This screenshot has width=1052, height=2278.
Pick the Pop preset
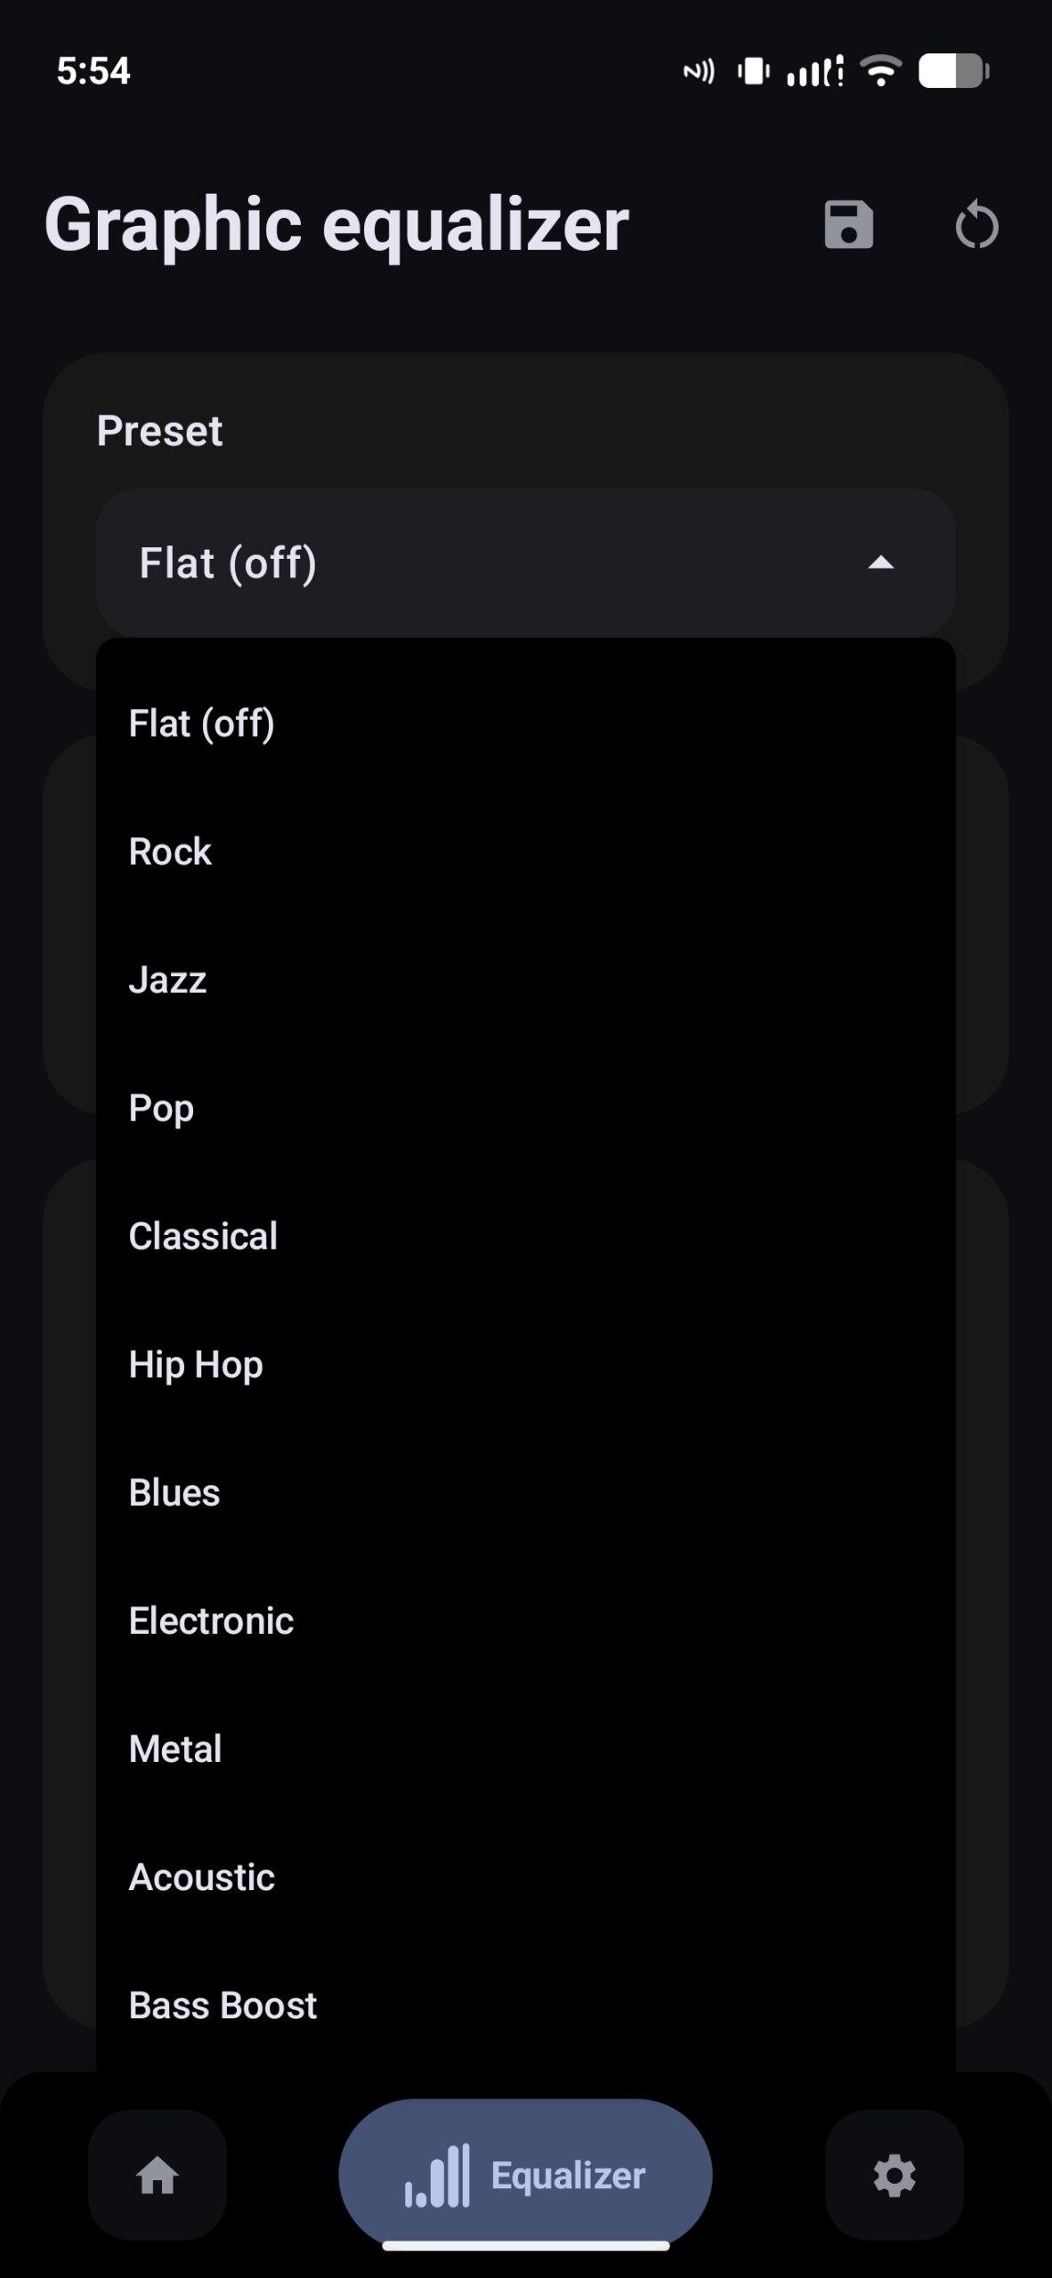(161, 1108)
